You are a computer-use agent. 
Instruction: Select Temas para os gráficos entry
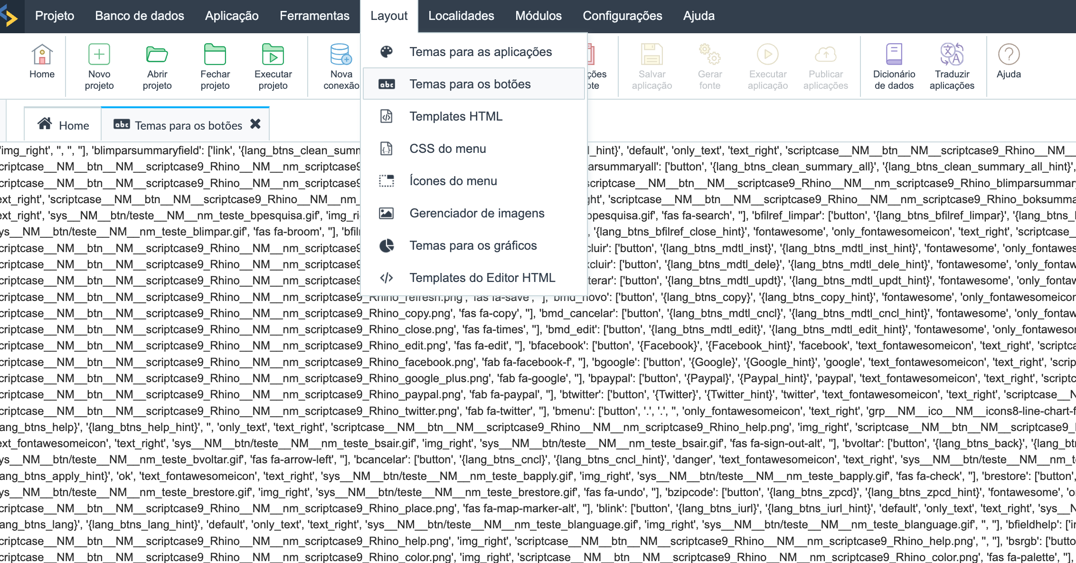click(474, 245)
